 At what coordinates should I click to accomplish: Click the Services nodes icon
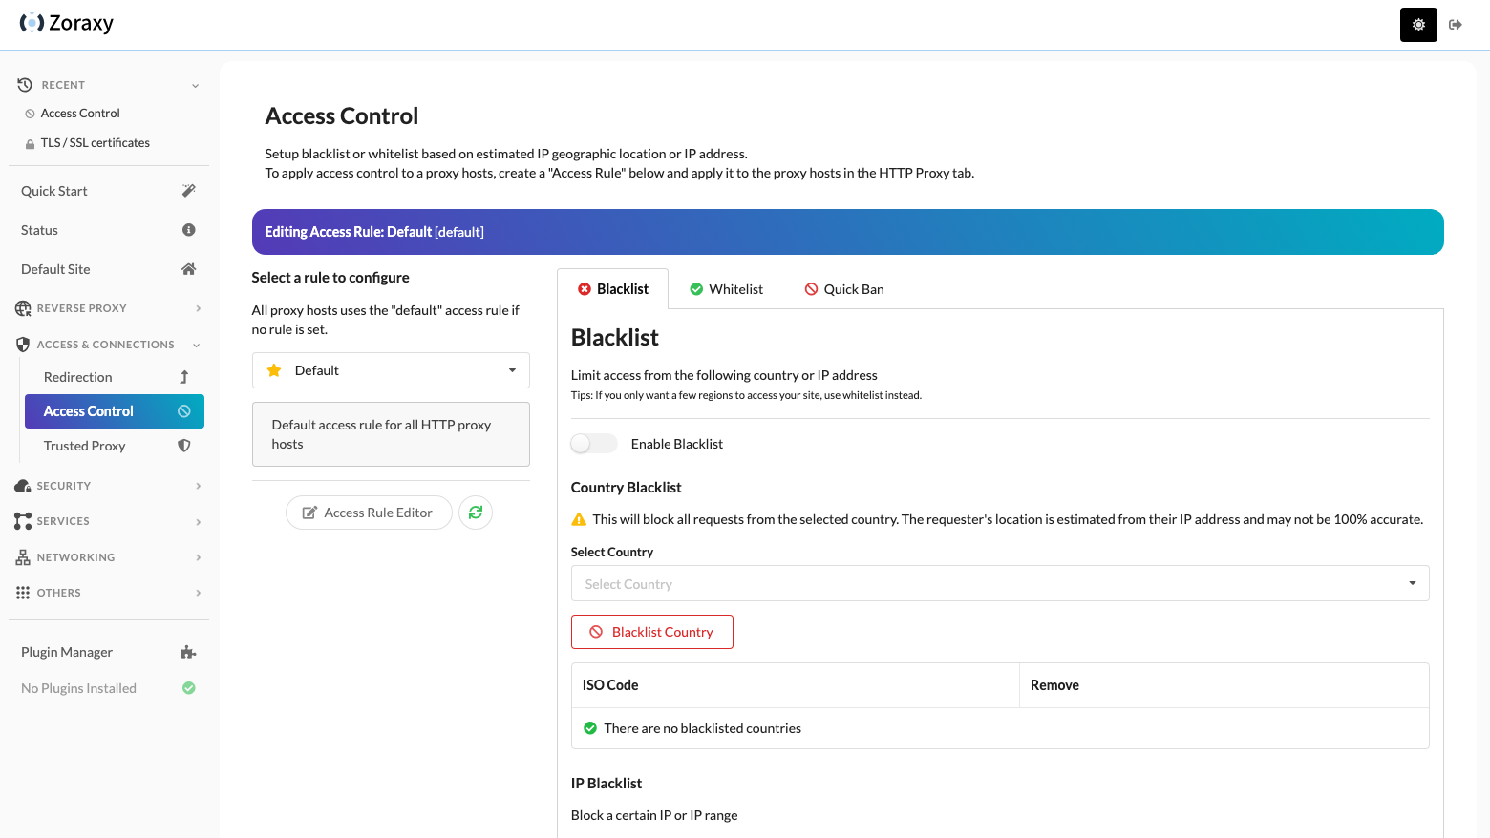tap(23, 521)
